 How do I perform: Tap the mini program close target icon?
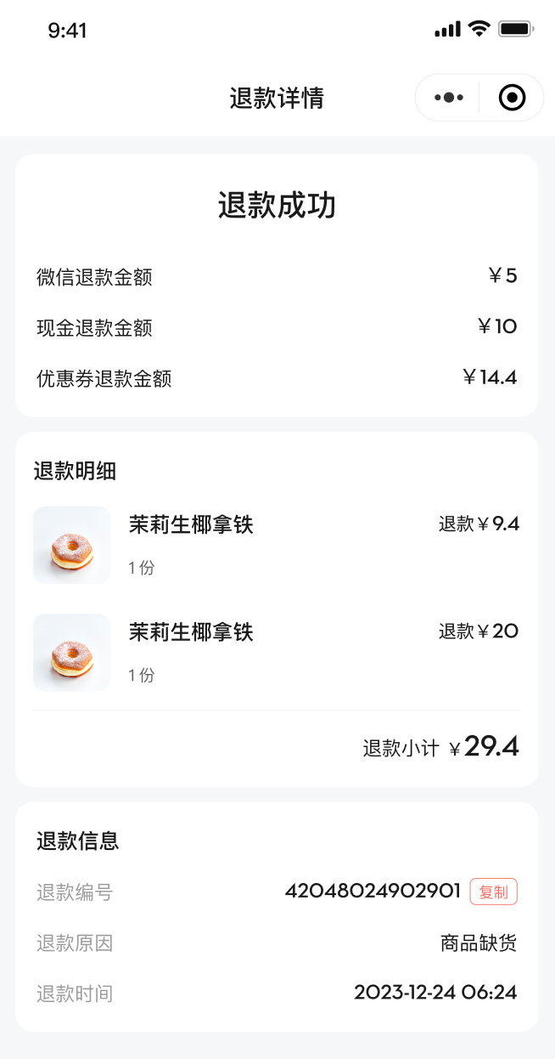(512, 98)
